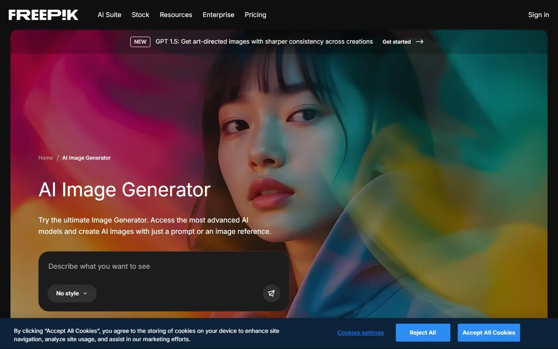558x349 pixels.
Task: Switch to the Stock section
Action: [x=140, y=14]
